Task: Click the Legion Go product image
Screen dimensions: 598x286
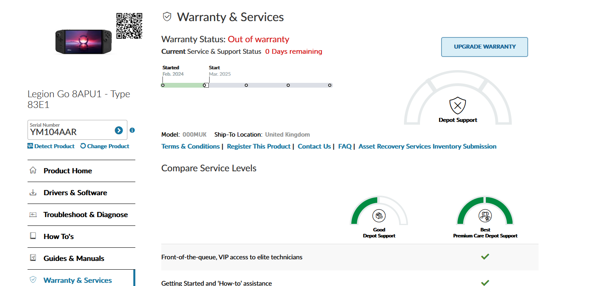Action: pyautogui.click(x=85, y=41)
